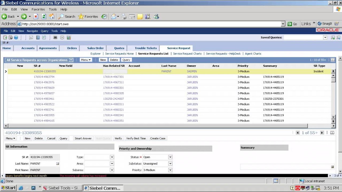This screenshot has height=192, width=342.
Task: Click the yellow note icon in browser toolbar
Action: 140,17
